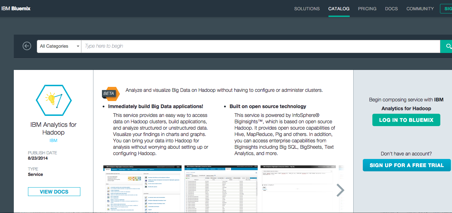Click the IBM Analytics for Hadoop hexagon icon
This screenshot has width=452, height=213.
[x=54, y=100]
